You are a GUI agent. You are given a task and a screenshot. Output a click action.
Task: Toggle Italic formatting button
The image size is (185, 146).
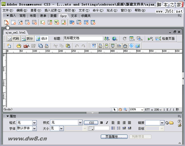(x=107, y=123)
